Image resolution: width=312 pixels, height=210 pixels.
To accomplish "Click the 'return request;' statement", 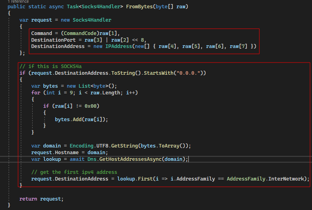I will [x=41, y=199].
